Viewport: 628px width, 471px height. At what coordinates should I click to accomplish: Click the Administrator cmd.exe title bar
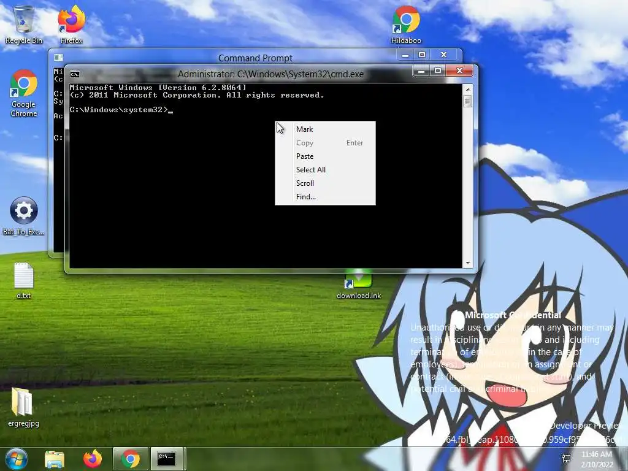270,74
